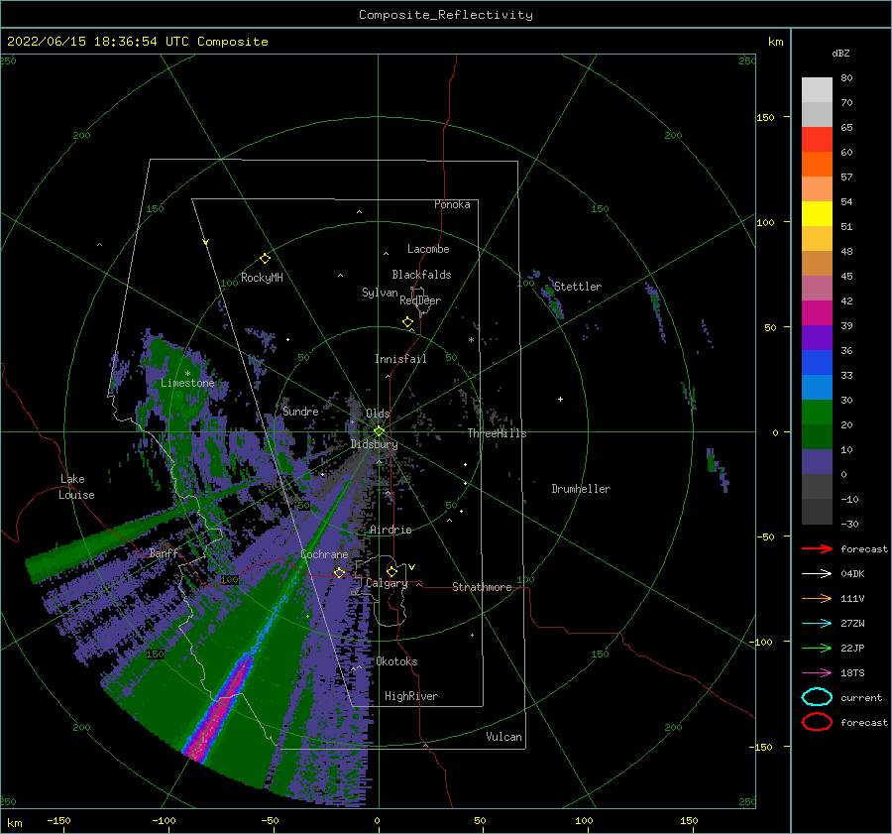Select the orange 111V arrow icon

click(x=817, y=598)
